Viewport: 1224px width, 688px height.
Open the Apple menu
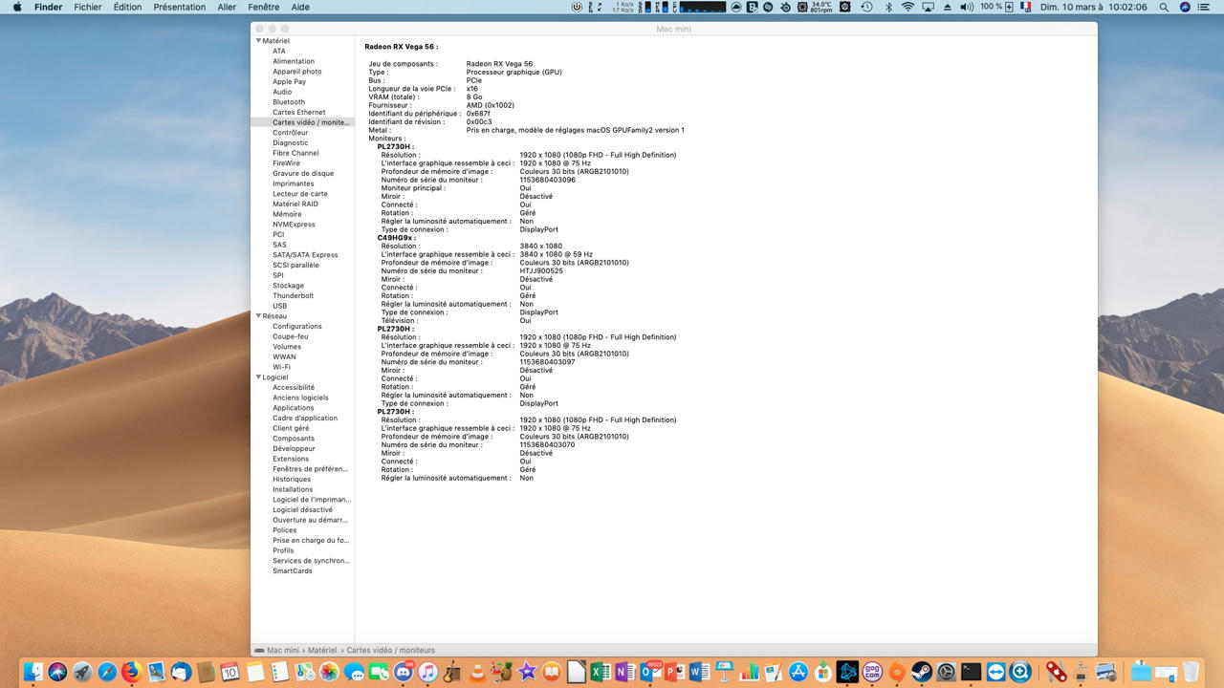[x=16, y=7]
